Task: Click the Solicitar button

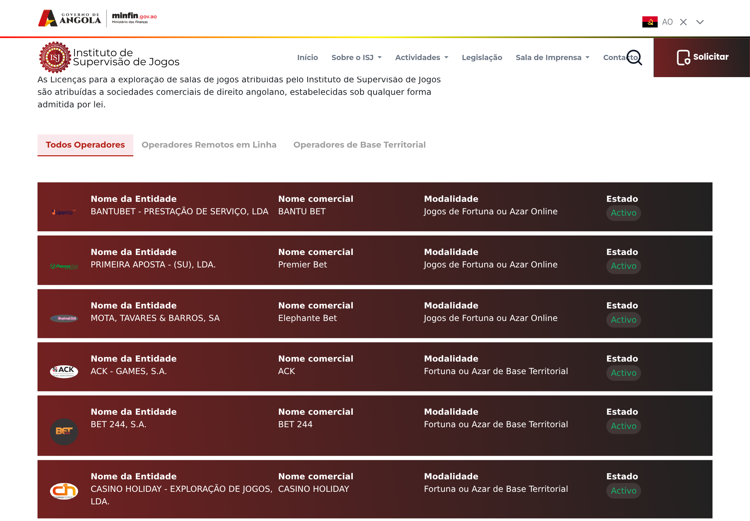Action: pos(702,57)
